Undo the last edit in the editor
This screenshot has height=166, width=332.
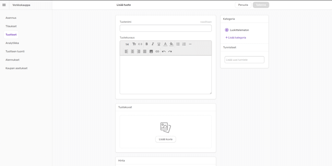(164, 52)
